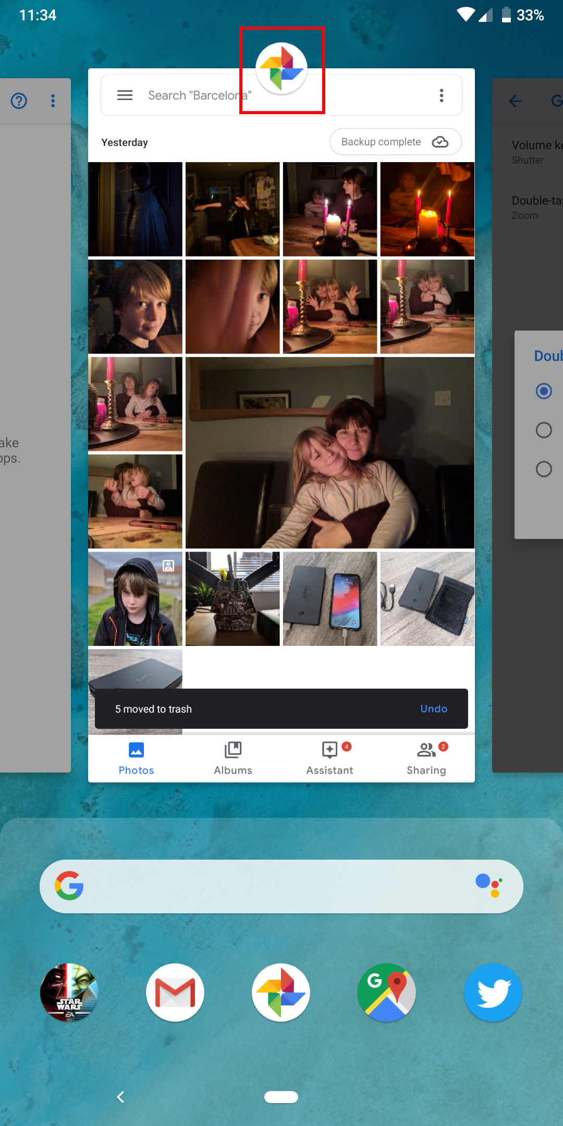Open the large mother and daughter photo

(x=330, y=452)
